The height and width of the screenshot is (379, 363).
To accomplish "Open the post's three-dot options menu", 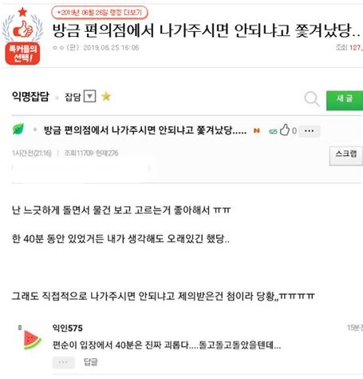I will coord(310,131).
